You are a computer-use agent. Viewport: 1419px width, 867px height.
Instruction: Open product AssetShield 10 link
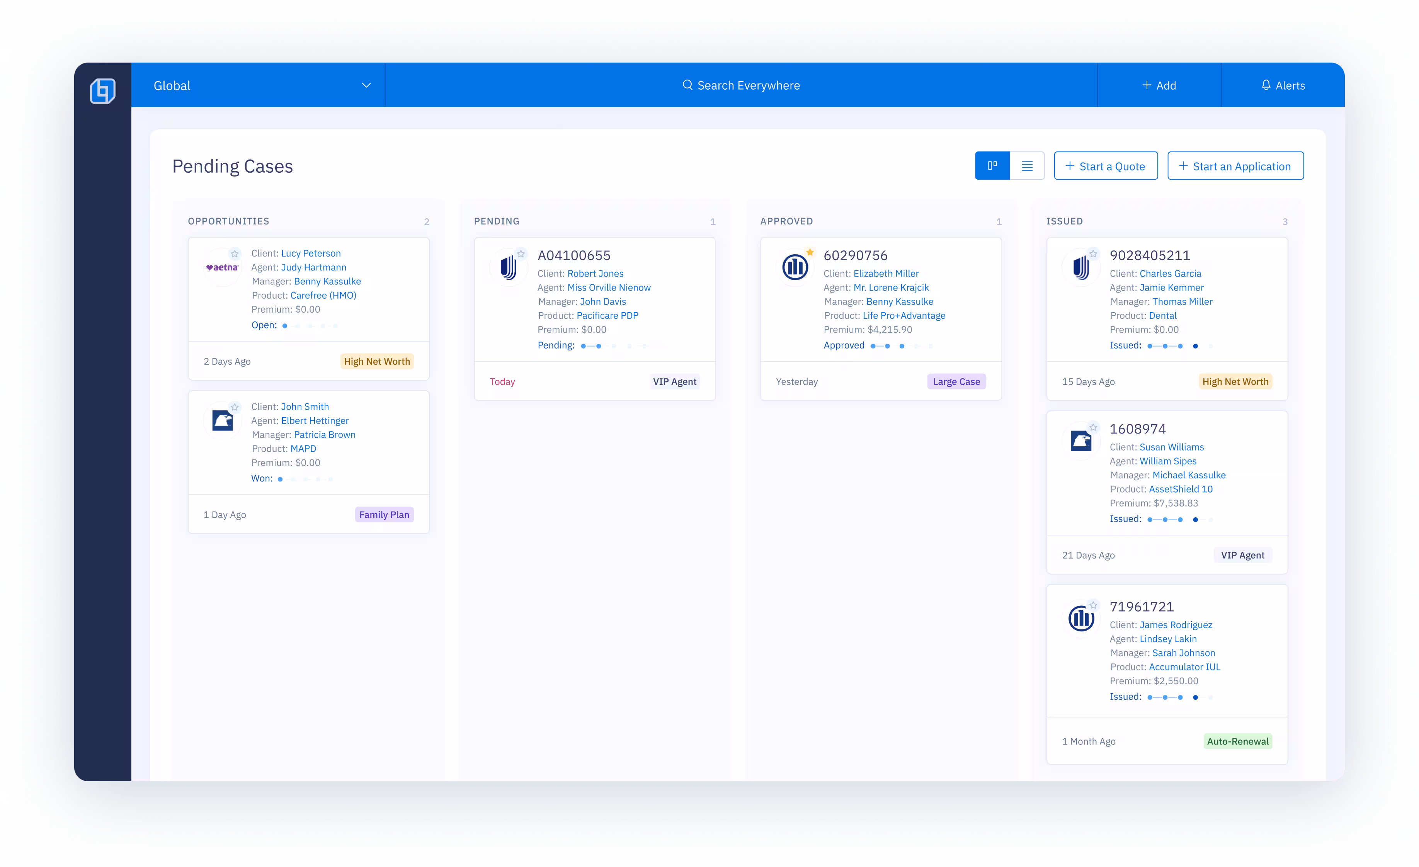pyautogui.click(x=1180, y=489)
